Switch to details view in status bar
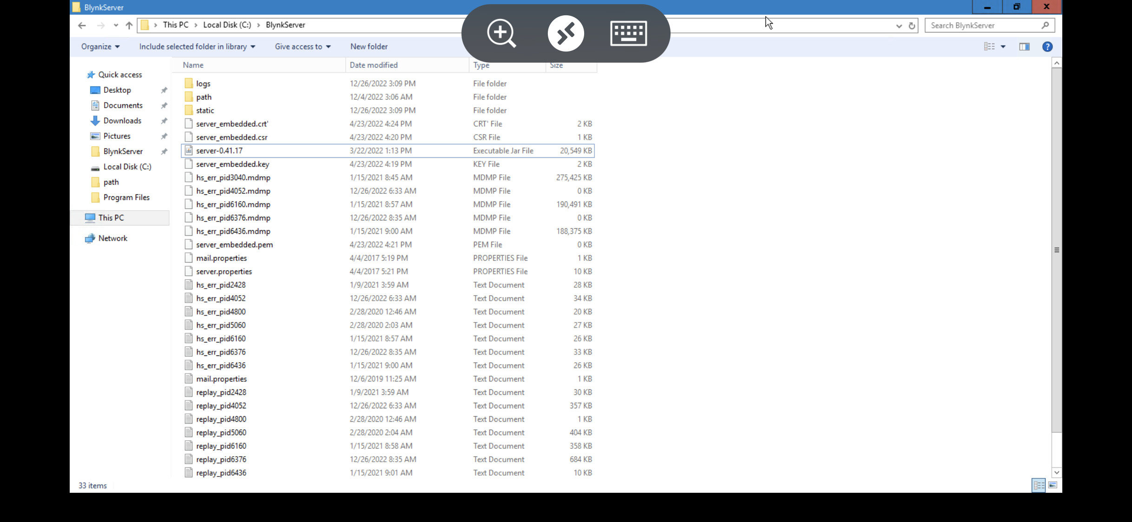 [1039, 485]
